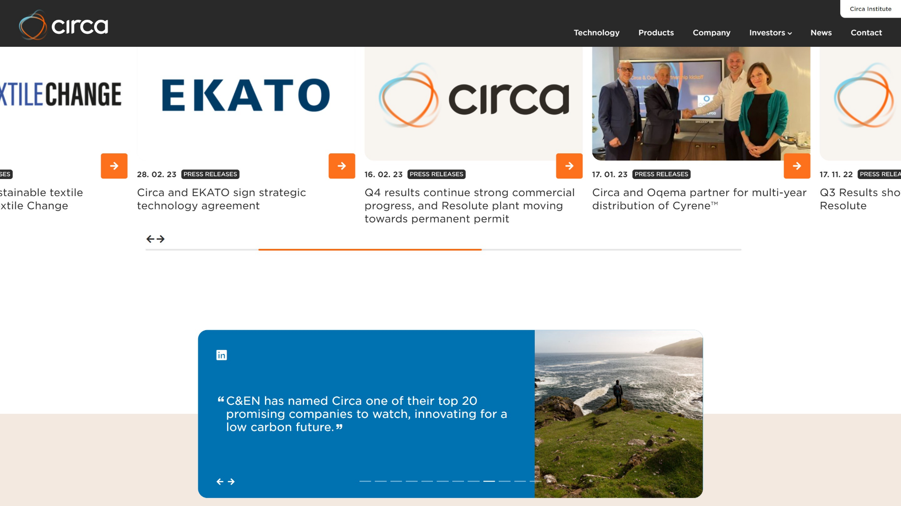Image resolution: width=901 pixels, height=506 pixels.
Task: Open the sustainable textile headline
Action: (x=41, y=199)
